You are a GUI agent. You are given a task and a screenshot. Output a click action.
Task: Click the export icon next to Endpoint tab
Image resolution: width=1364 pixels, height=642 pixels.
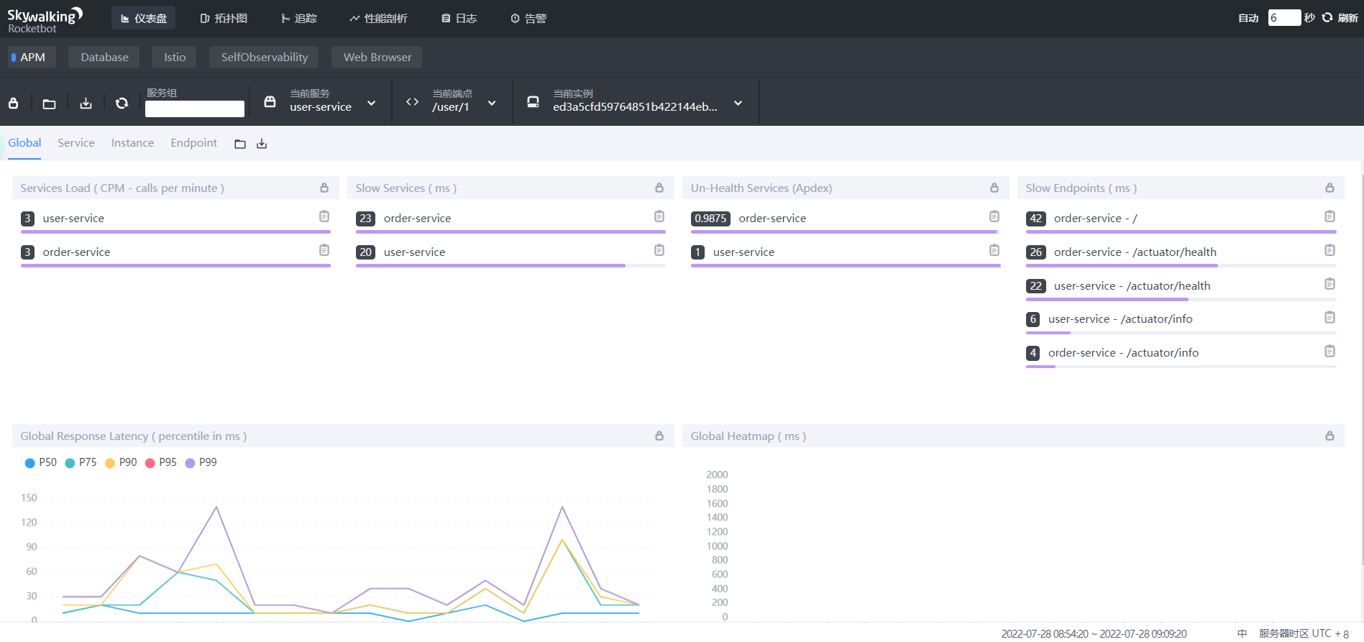[x=262, y=144]
